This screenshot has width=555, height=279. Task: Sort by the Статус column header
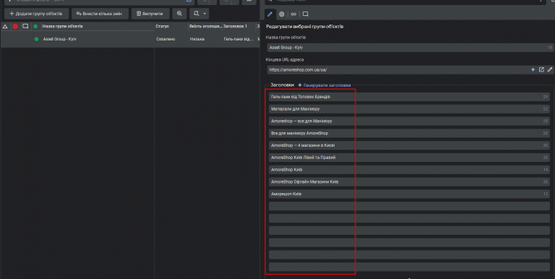pyautogui.click(x=163, y=26)
